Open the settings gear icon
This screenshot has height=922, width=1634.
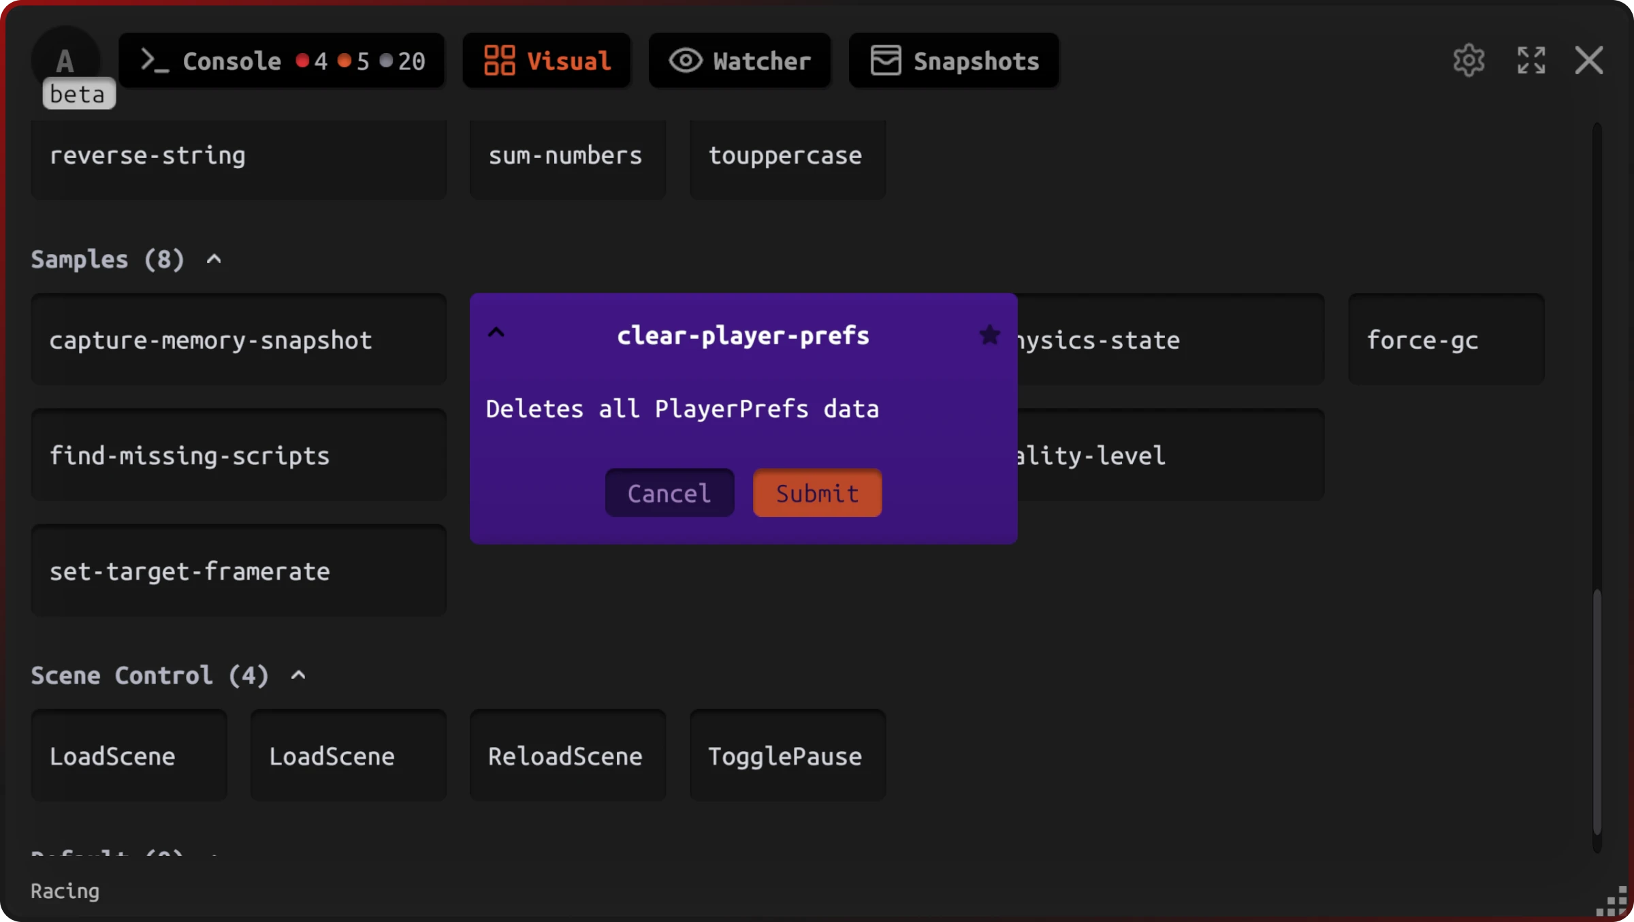point(1469,61)
